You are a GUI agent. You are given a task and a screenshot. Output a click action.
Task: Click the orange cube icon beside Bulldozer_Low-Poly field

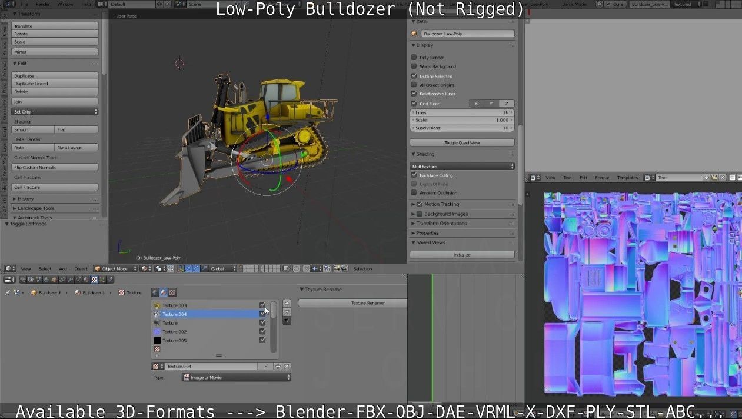(x=414, y=34)
